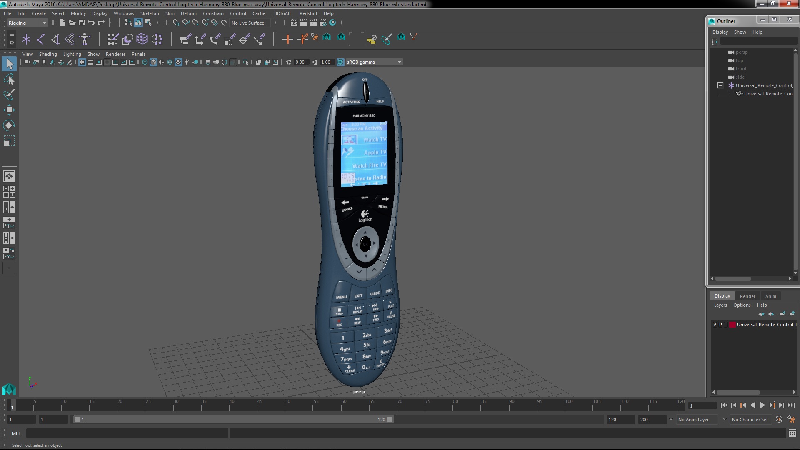
Task: Toggle viewport grid display
Action: click(x=82, y=62)
